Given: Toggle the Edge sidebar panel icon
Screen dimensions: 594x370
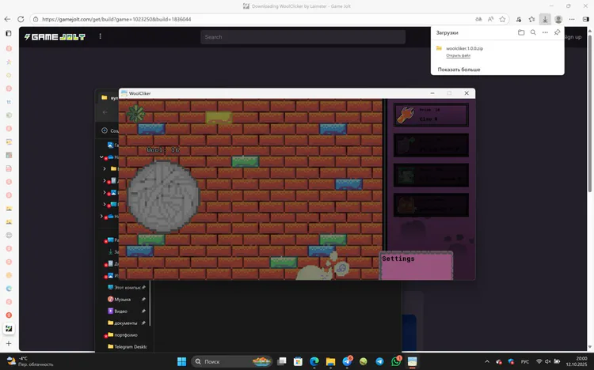Looking at the screenshot, I should 585,19.
